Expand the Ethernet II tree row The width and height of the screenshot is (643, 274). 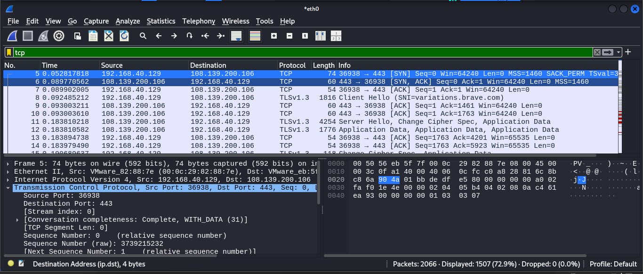[x=8, y=171]
